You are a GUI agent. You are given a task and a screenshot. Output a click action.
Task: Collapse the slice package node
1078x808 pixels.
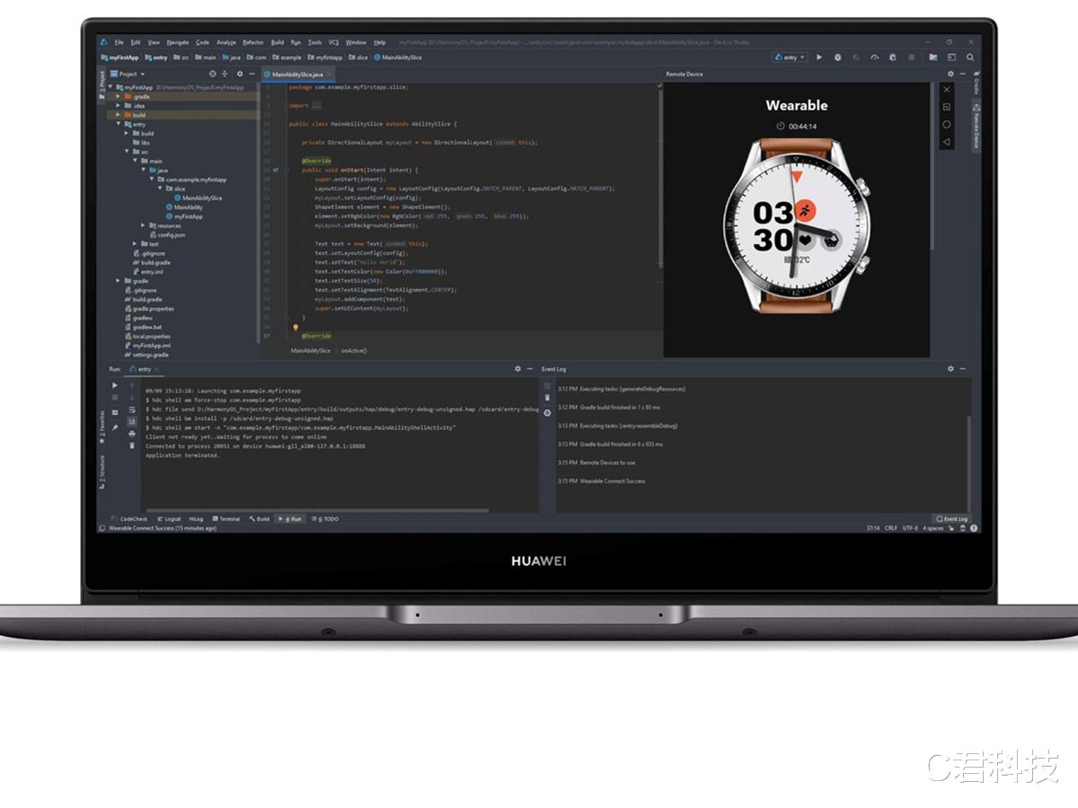(x=160, y=189)
